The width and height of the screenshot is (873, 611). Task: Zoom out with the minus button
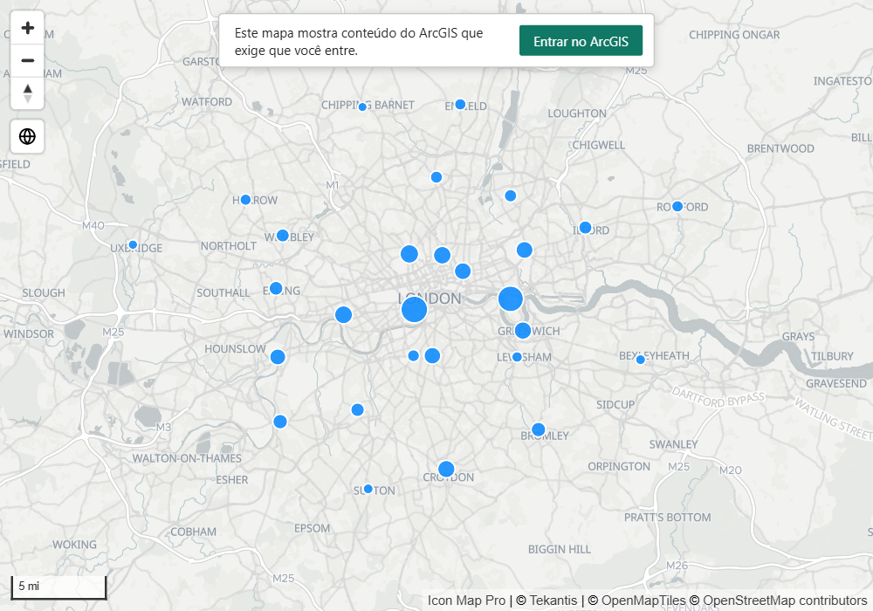click(27, 60)
